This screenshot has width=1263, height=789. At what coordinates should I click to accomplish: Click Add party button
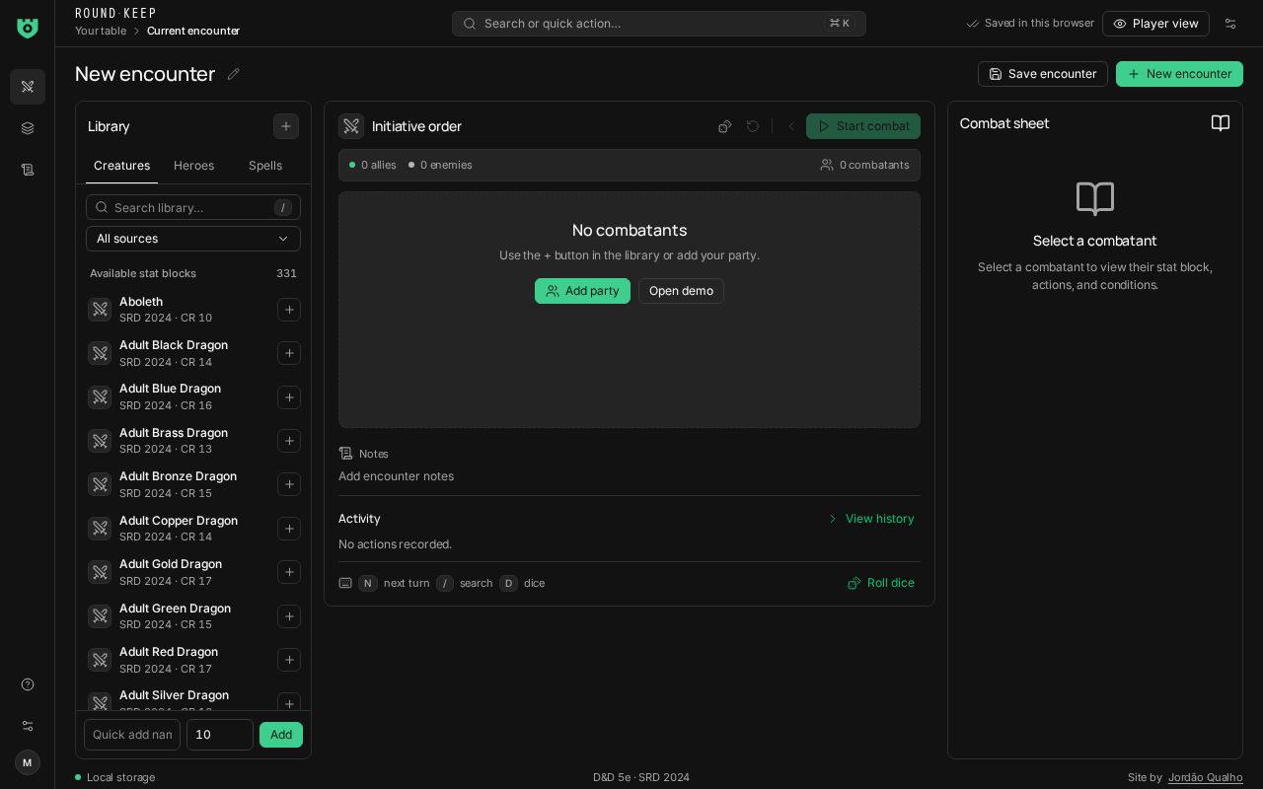pos(582,291)
